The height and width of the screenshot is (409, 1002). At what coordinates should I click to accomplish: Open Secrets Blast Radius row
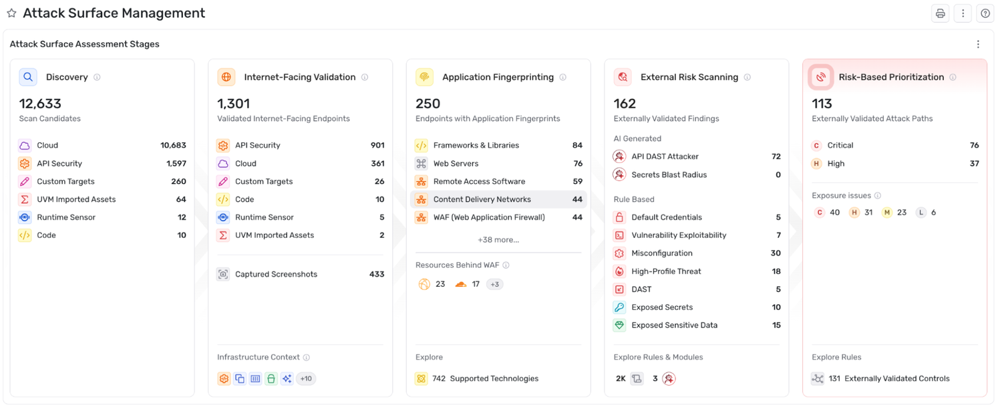tap(697, 174)
